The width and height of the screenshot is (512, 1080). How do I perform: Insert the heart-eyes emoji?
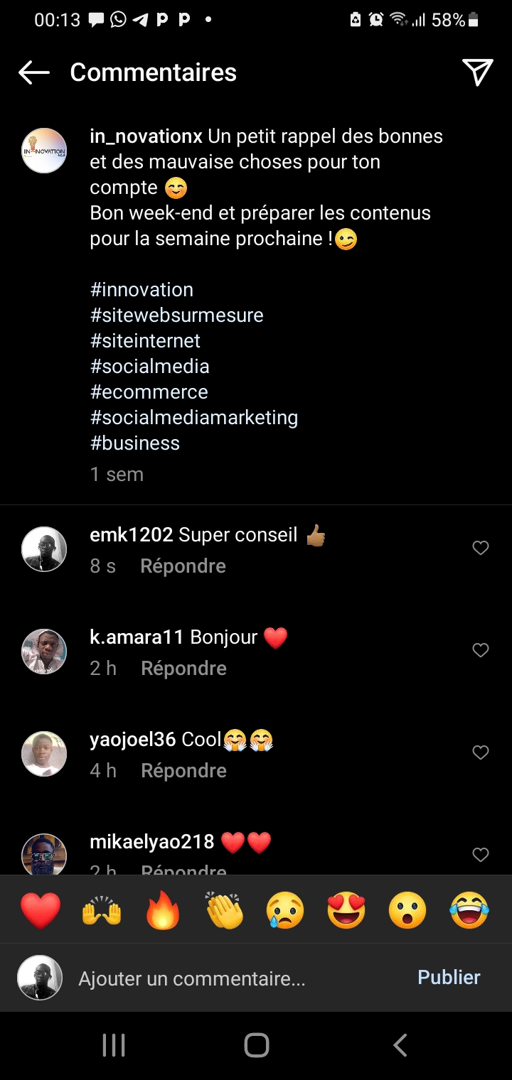click(x=346, y=910)
